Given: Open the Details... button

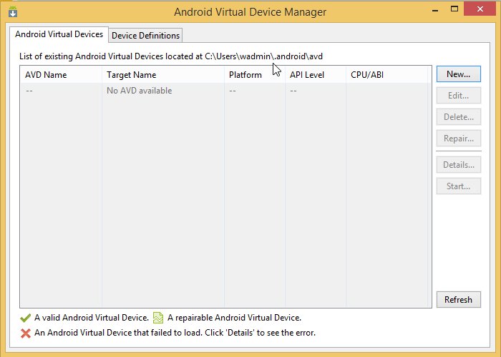Looking at the screenshot, I should coord(459,165).
